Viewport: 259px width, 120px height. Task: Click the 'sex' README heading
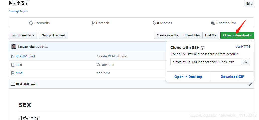(x=25, y=104)
